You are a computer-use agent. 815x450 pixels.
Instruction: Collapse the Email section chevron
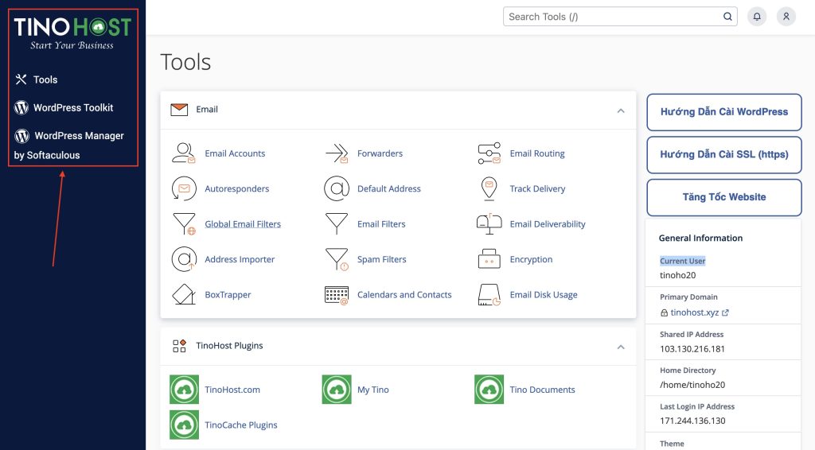[621, 111]
